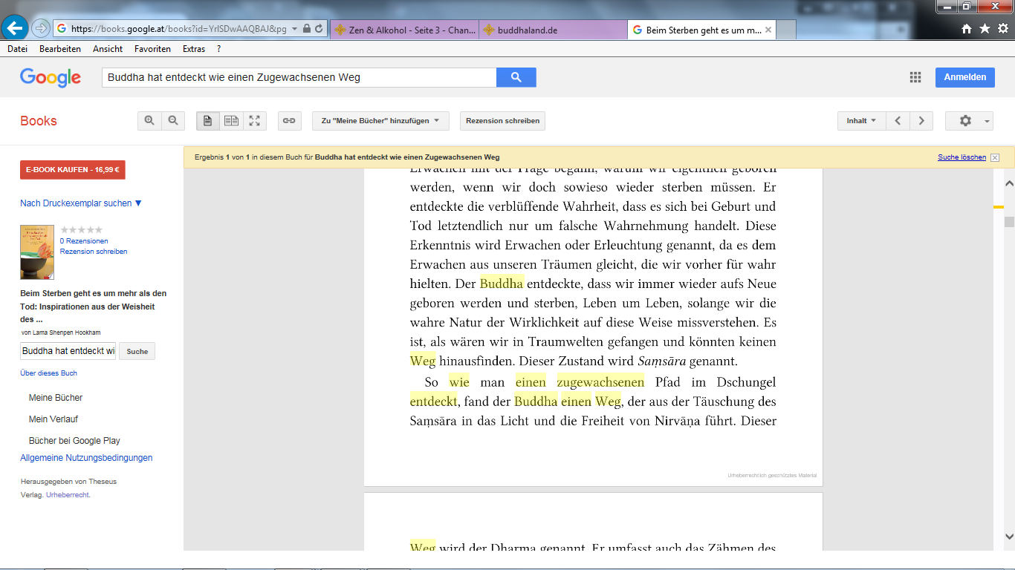Open the Ansicht menu
This screenshot has width=1015, height=570.
[108, 49]
